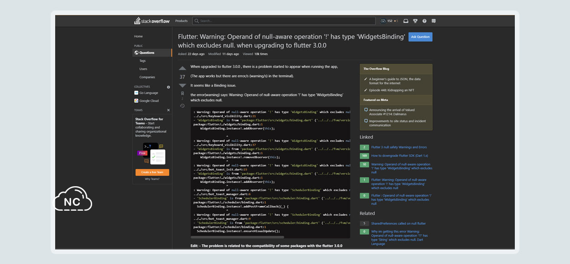Click the Linked section heading

(x=366, y=137)
